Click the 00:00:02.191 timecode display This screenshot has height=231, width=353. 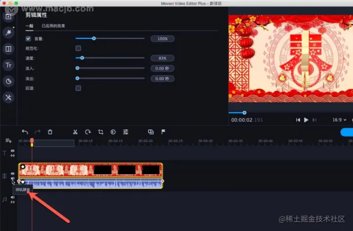247,120
